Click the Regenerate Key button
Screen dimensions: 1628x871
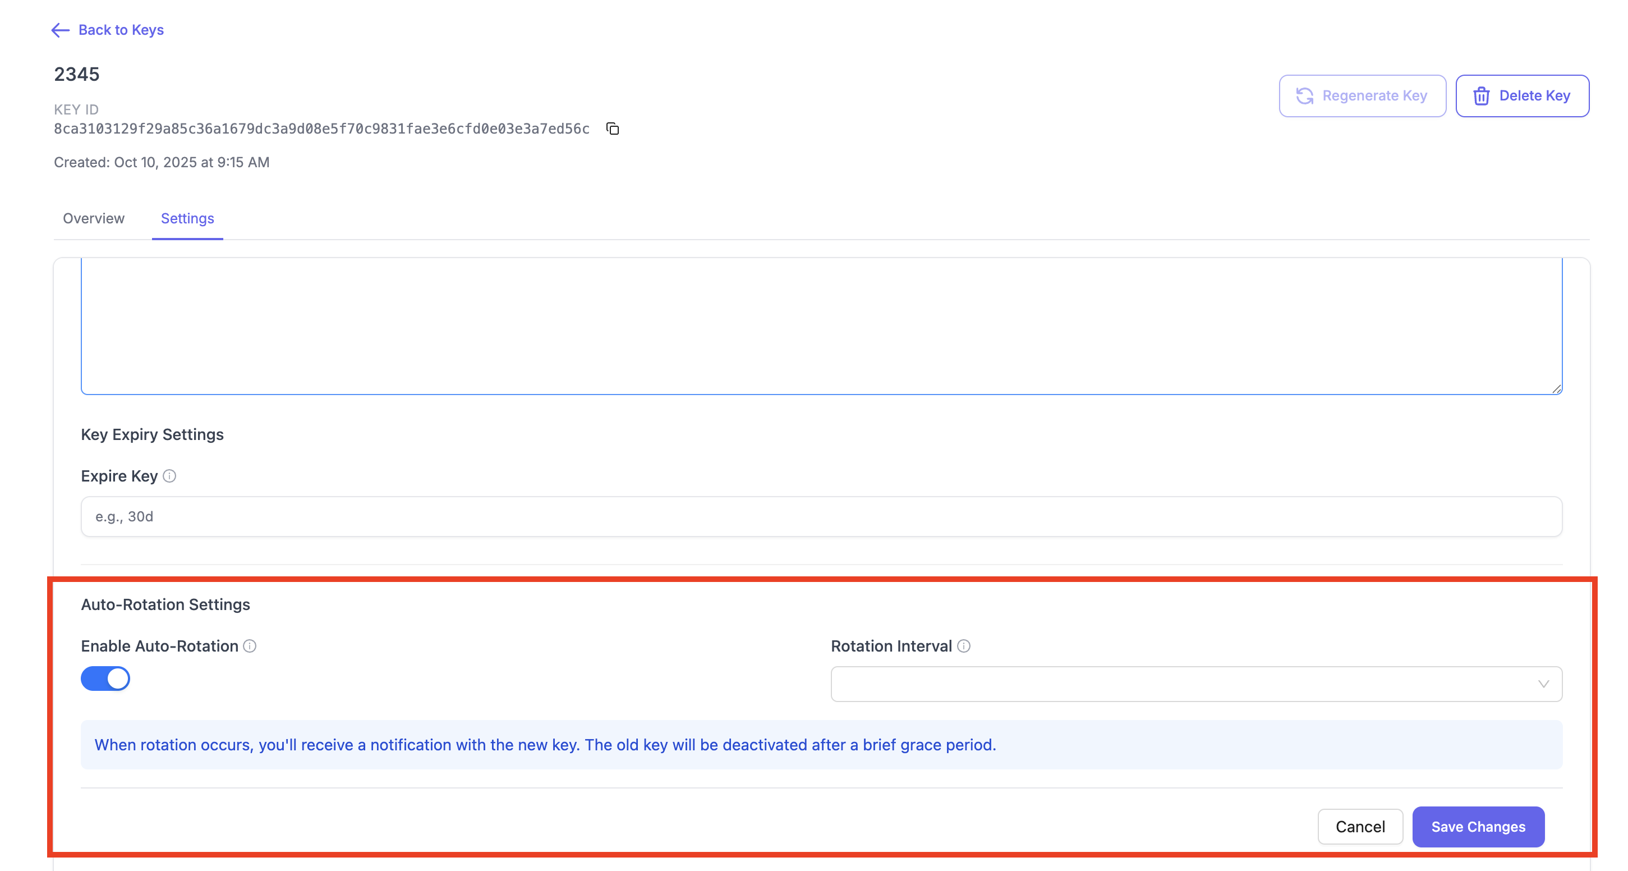1363,96
